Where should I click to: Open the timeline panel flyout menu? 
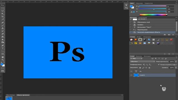pos(122,95)
